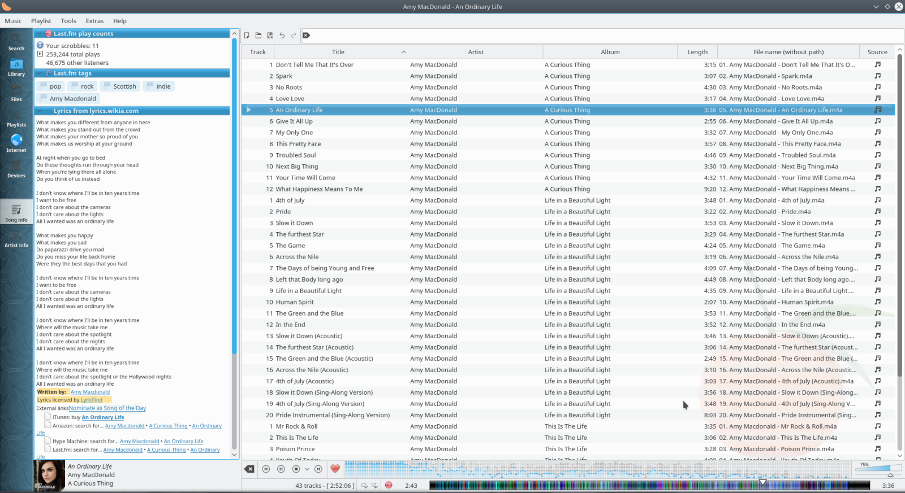Image resolution: width=905 pixels, height=493 pixels.
Task: Select the track Troubled Soul
Action: tap(296, 155)
